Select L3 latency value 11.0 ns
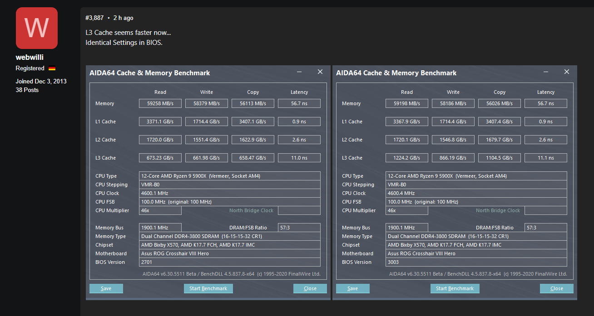Screen dimensions: 594x316 point(299,158)
